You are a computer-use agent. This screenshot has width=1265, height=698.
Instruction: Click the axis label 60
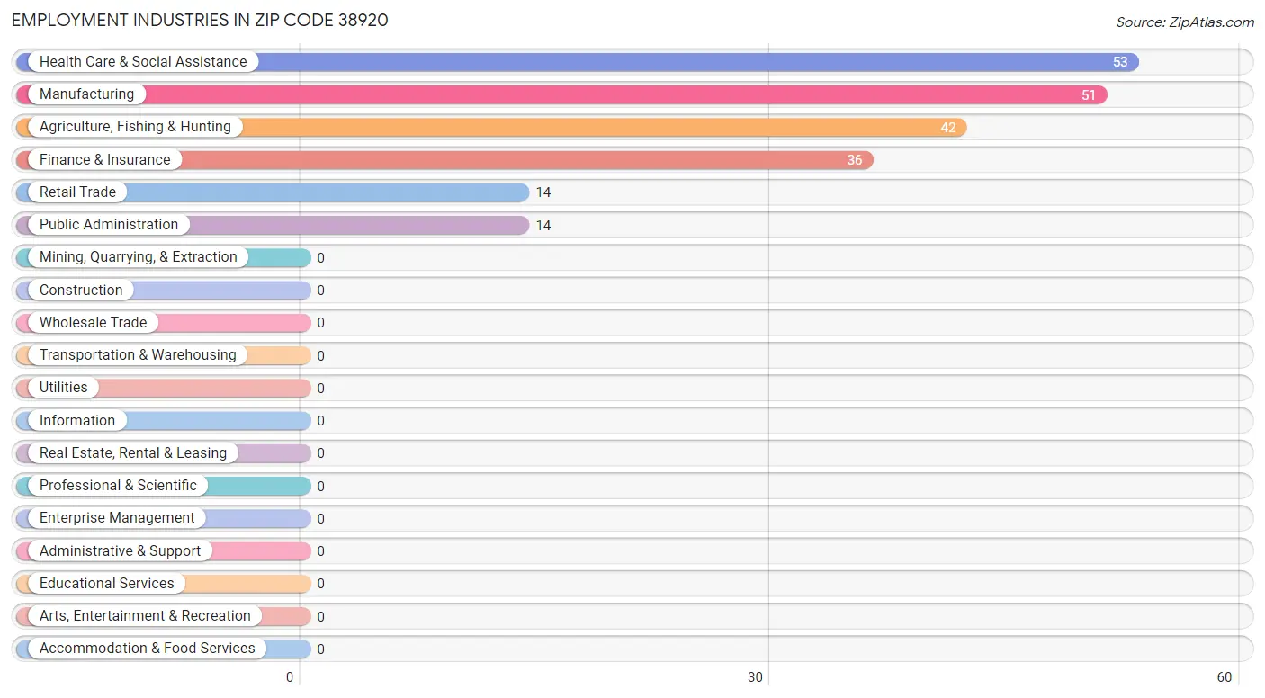(x=1225, y=678)
